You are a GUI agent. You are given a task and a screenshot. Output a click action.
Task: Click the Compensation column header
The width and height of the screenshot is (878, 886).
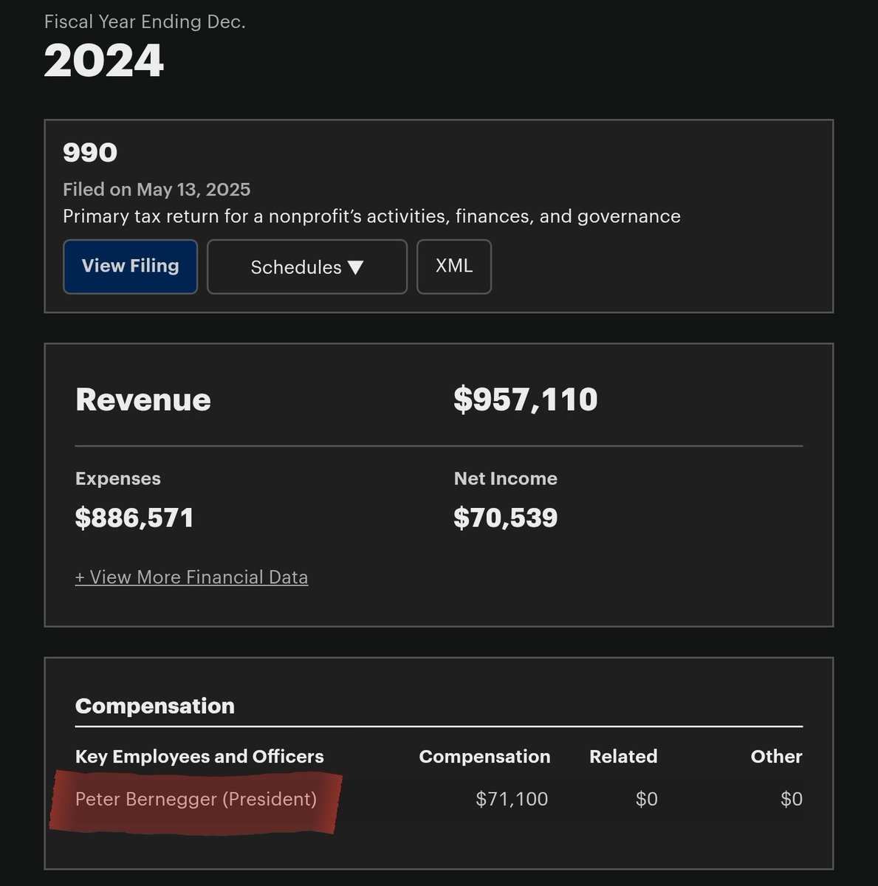[x=484, y=757]
